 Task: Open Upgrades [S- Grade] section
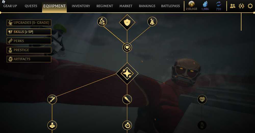click(x=29, y=23)
